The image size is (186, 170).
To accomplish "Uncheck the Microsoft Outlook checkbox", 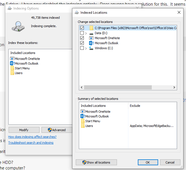I will click(82, 43).
